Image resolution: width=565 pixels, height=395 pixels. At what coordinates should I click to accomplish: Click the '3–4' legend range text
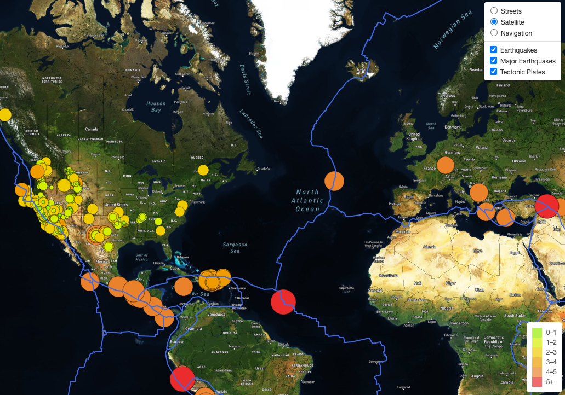click(x=551, y=362)
